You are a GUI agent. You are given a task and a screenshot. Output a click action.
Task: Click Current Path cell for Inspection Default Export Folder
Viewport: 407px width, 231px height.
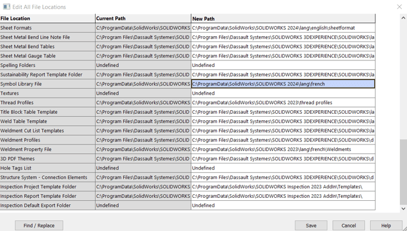143,206
